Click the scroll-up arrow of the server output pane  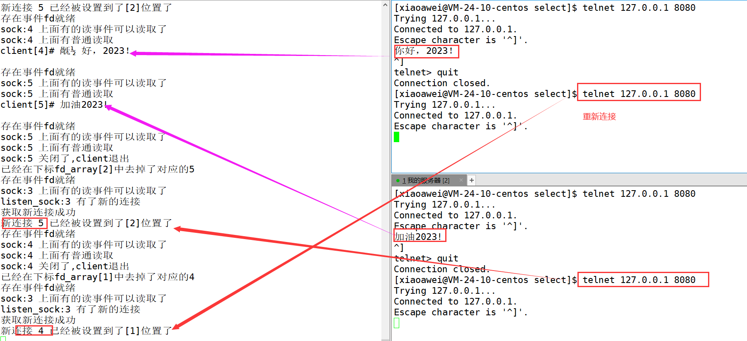[385, 5]
